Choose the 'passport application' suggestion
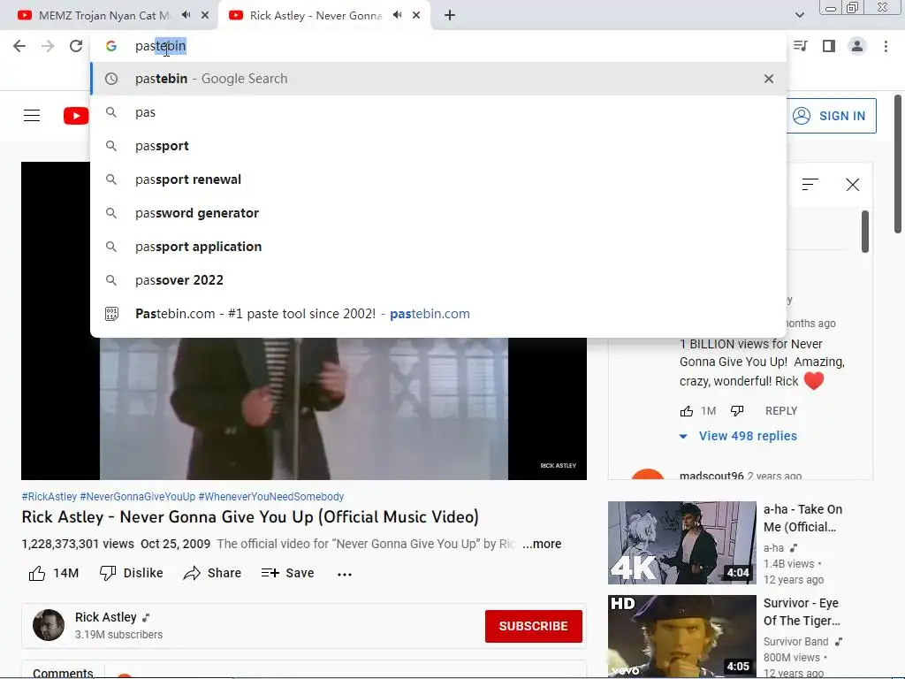 point(438,247)
